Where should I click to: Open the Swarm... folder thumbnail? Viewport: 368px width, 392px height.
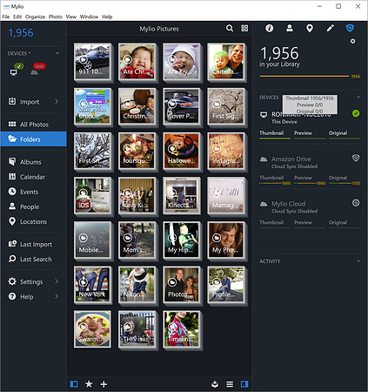(x=92, y=329)
